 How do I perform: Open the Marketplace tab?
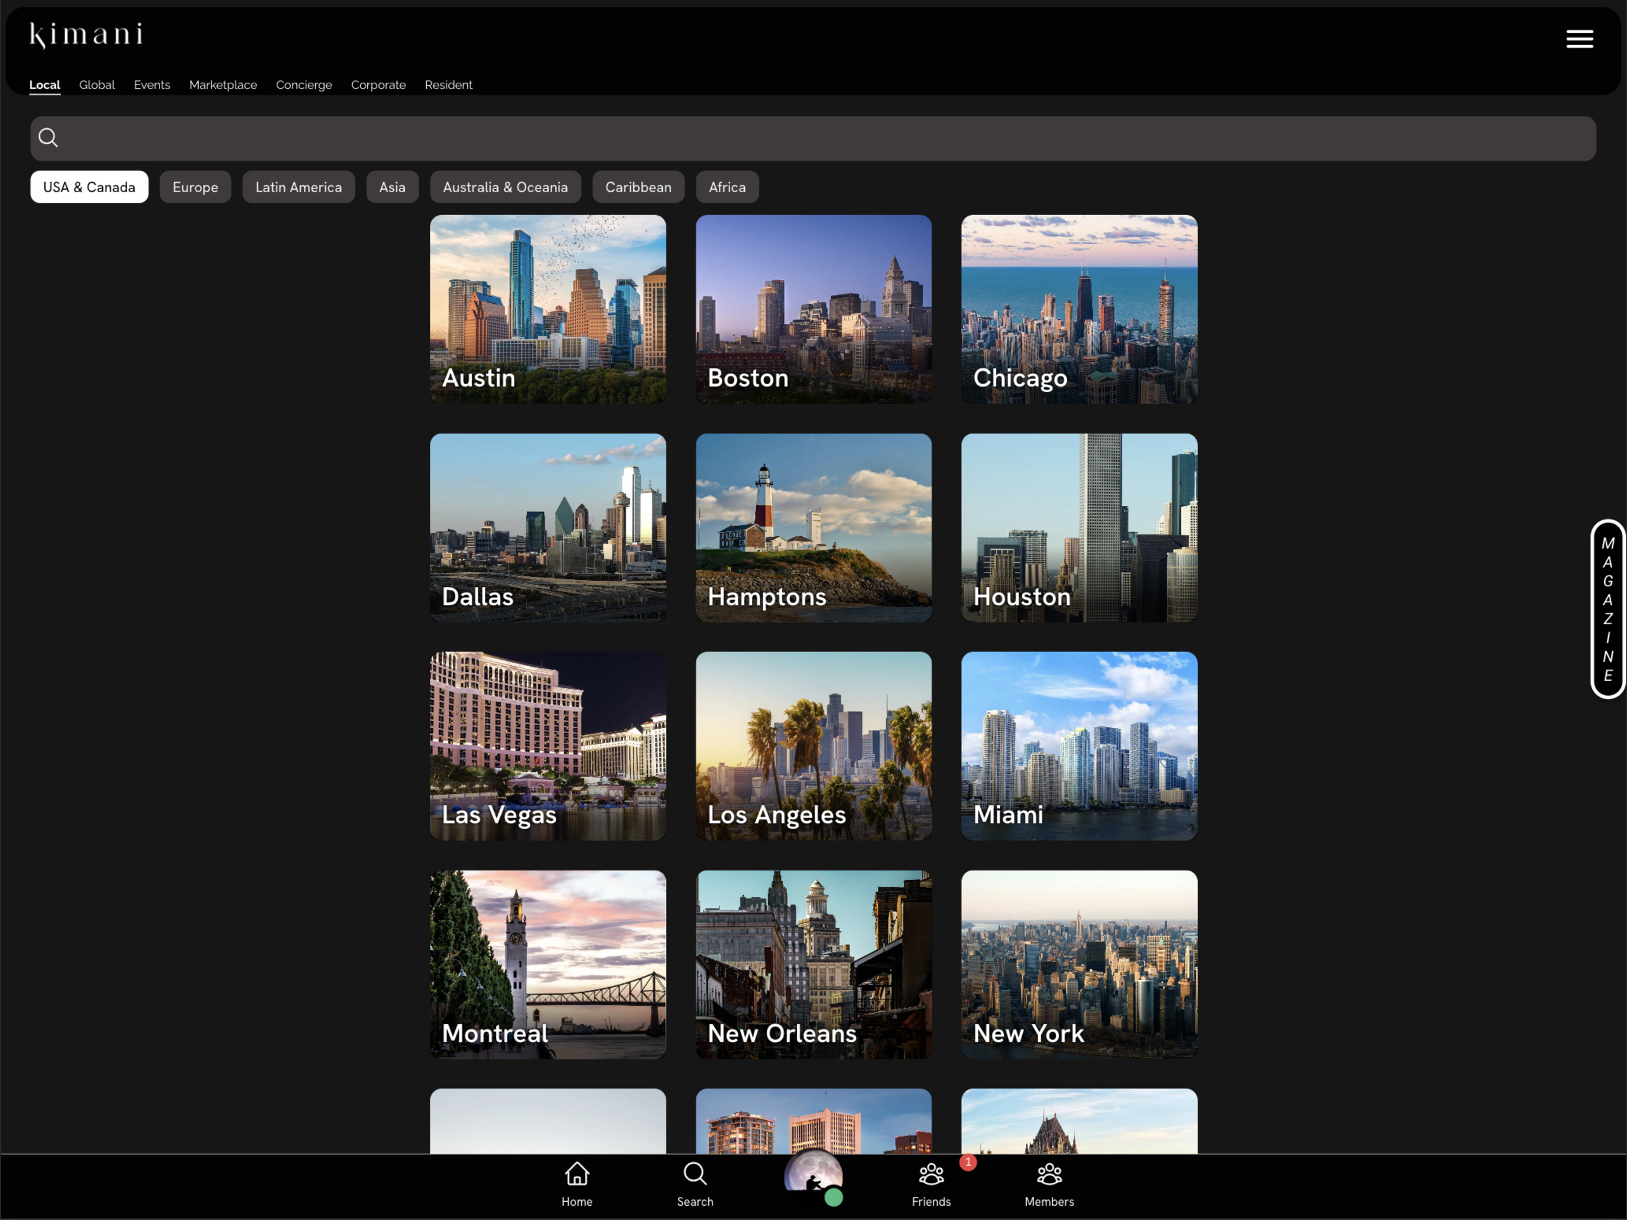click(223, 85)
